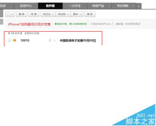The height and width of the screenshot is (126, 156).
Task: Click the 举报 button
Action: pos(34,14)
